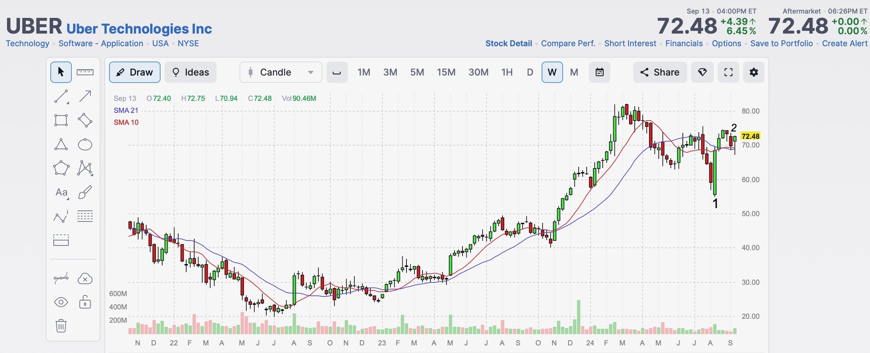
Task: Click the 72.48 current price tag
Action: tap(751, 136)
